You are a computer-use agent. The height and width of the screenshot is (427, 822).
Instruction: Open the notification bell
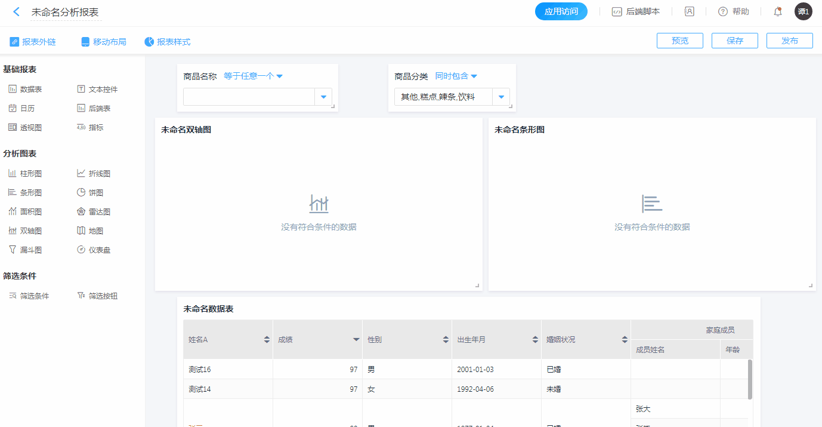click(777, 11)
